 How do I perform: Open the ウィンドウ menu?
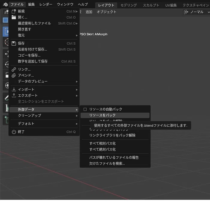65,4
